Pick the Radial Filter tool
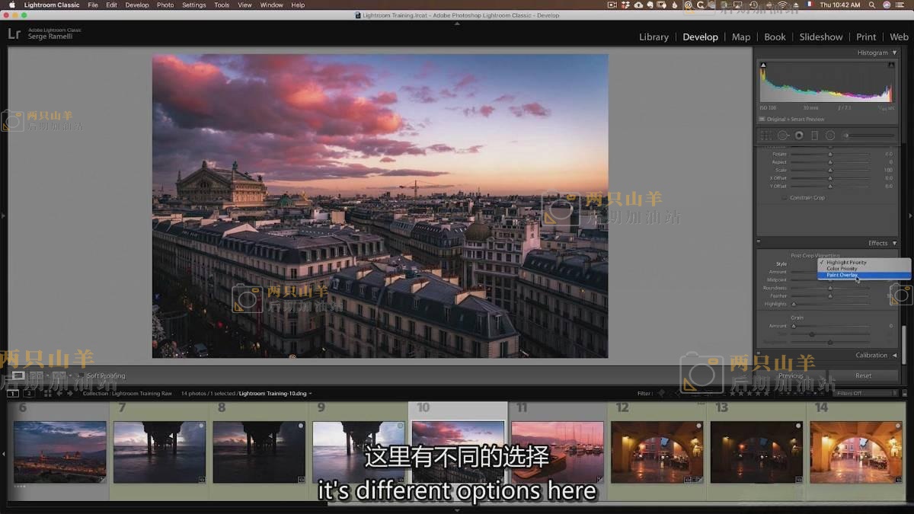Image resolution: width=914 pixels, height=514 pixels. coord(830,136)
